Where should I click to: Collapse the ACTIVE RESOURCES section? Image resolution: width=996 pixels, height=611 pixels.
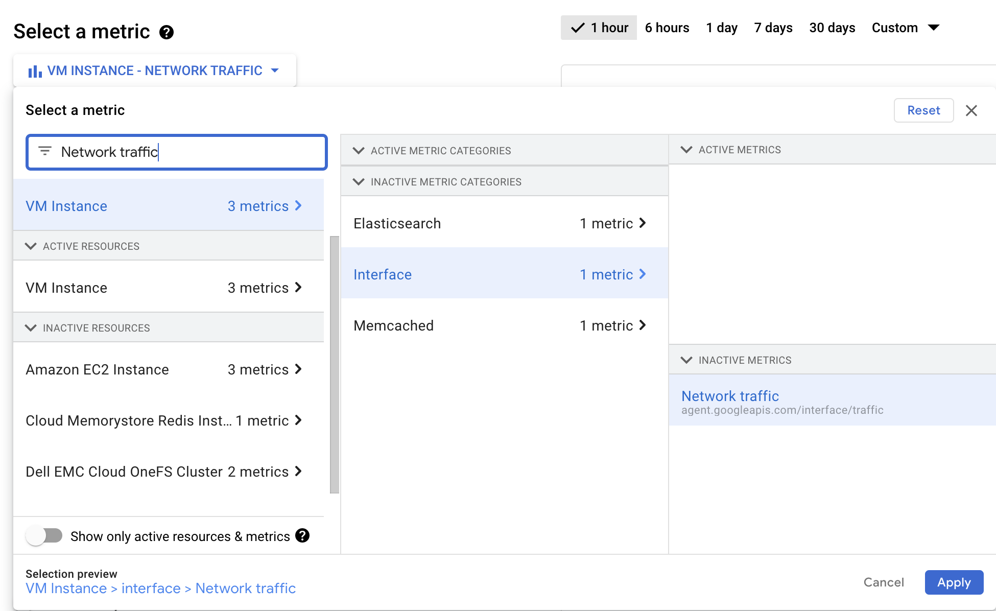coord(30,246)
